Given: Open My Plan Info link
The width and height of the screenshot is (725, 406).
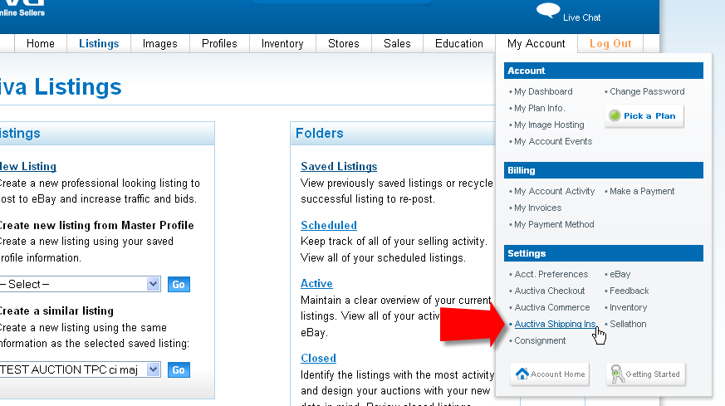Looking at the screenshot, I should click(x=540, y=108).
